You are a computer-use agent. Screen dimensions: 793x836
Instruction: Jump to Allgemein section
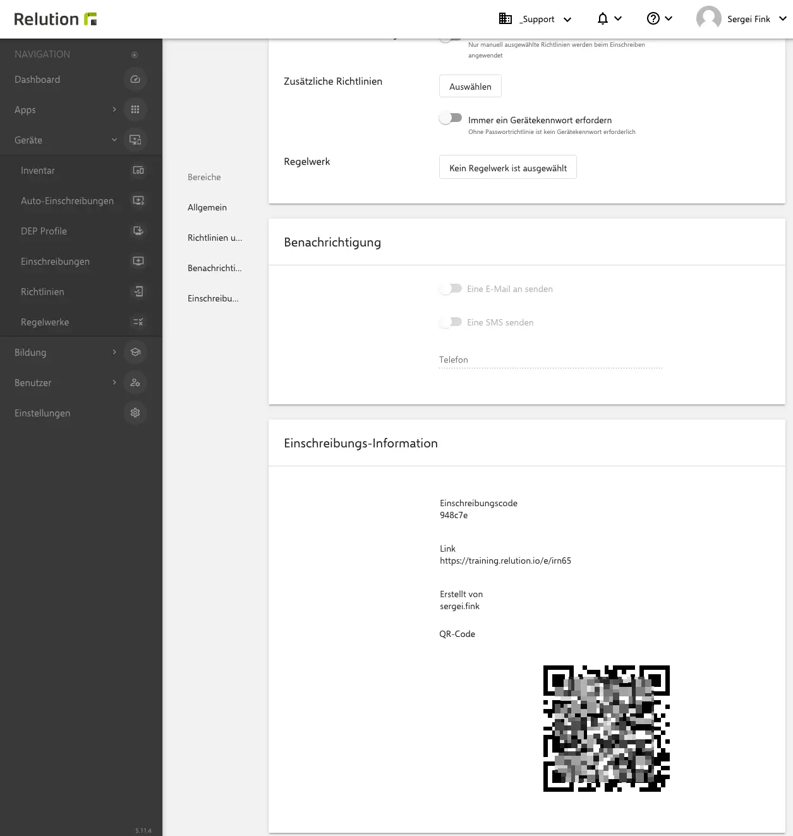coord(207,207)
